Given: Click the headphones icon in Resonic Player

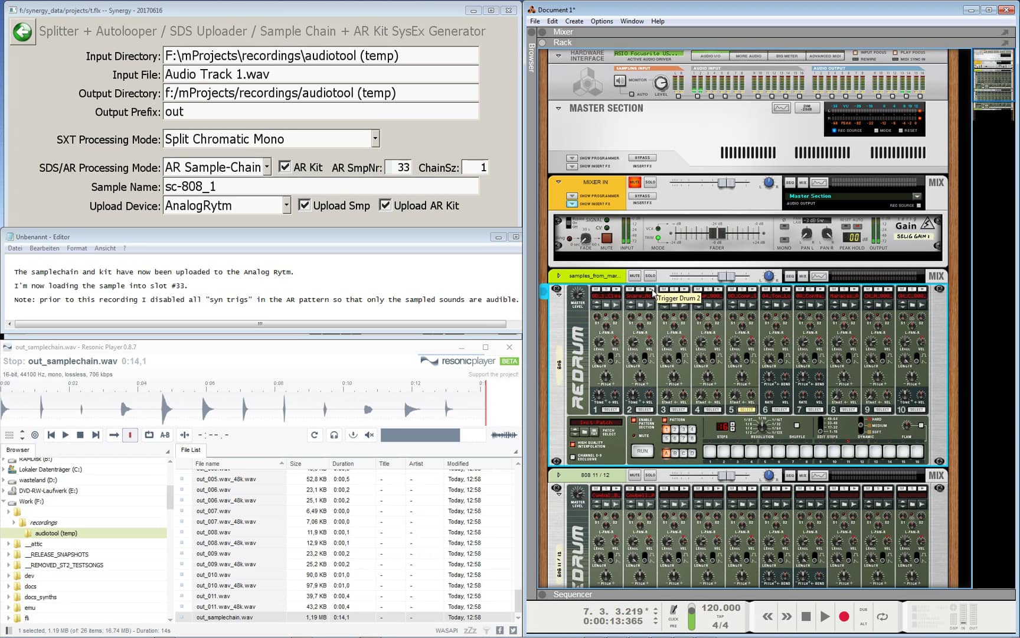Looking at the screenshot, I should tap(334, 435).
